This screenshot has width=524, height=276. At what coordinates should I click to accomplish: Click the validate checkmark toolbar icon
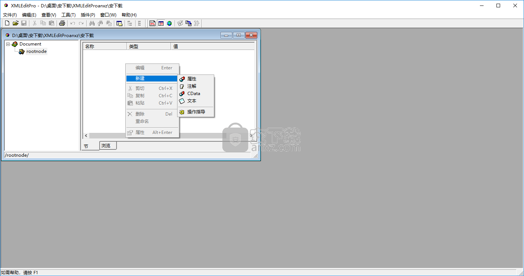(x=180, y=23)
